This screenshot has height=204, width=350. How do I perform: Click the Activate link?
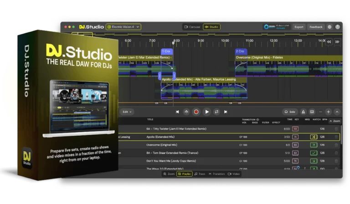pyautogui.click(x=281, y=28)
